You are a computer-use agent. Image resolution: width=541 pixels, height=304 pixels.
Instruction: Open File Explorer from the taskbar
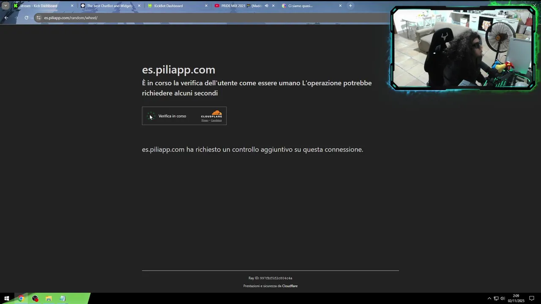(x=49, y=299)
